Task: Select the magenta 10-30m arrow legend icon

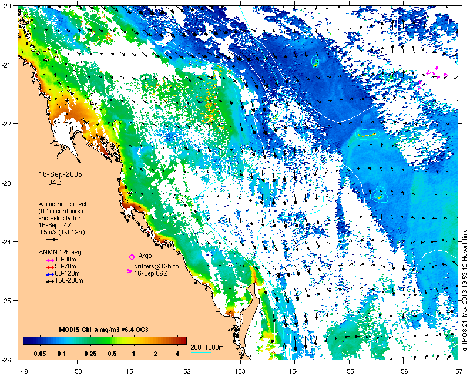Action: click(50, 260)
